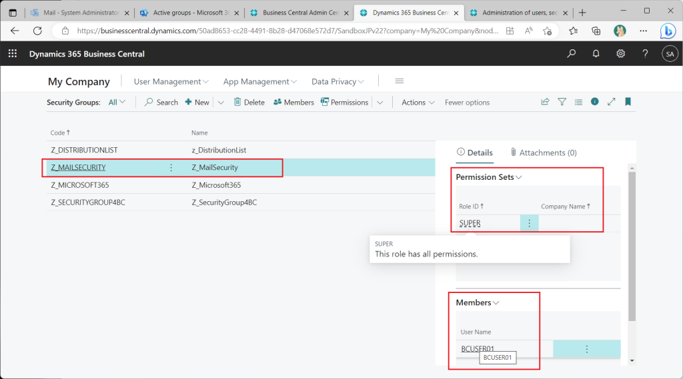Viewport: 683px width, 379px height.
Task: Show options for the SUPER role
Action: click(x=529, y=224)
